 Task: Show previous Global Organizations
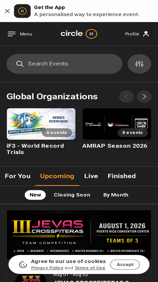(x=126, y=96)
